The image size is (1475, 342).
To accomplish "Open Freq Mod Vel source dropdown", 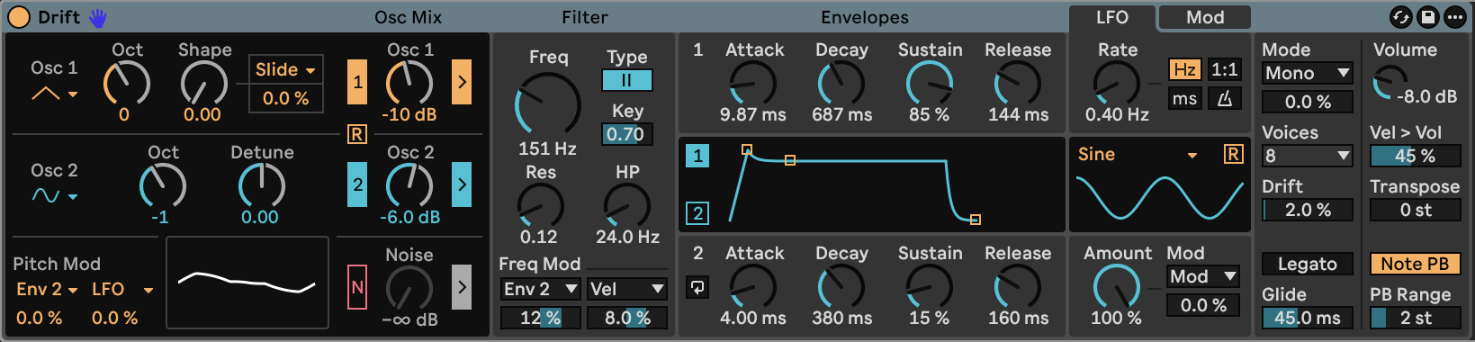I will click(626, 289).
